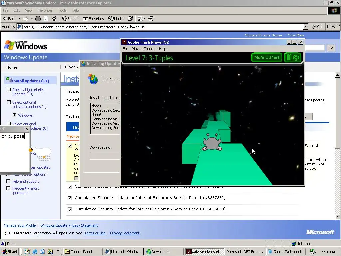Click the Microsoft.com Home link

pos(263,35)
